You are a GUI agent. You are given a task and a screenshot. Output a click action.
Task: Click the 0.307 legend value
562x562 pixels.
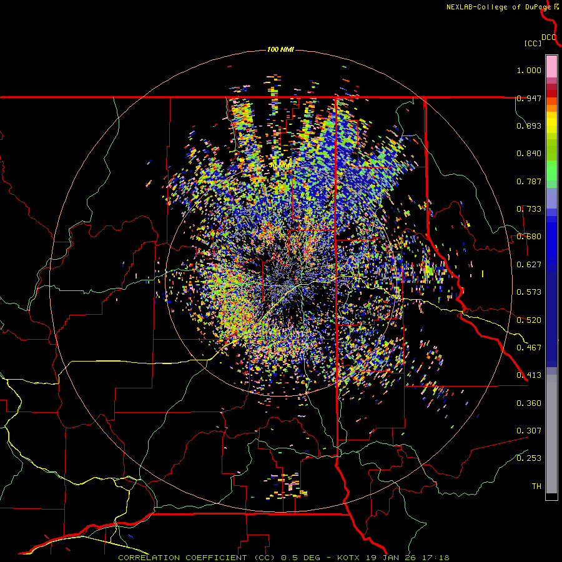[529, 431]
